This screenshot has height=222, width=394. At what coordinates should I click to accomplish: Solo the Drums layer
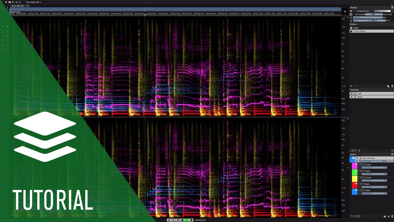(x=363, y=177)
